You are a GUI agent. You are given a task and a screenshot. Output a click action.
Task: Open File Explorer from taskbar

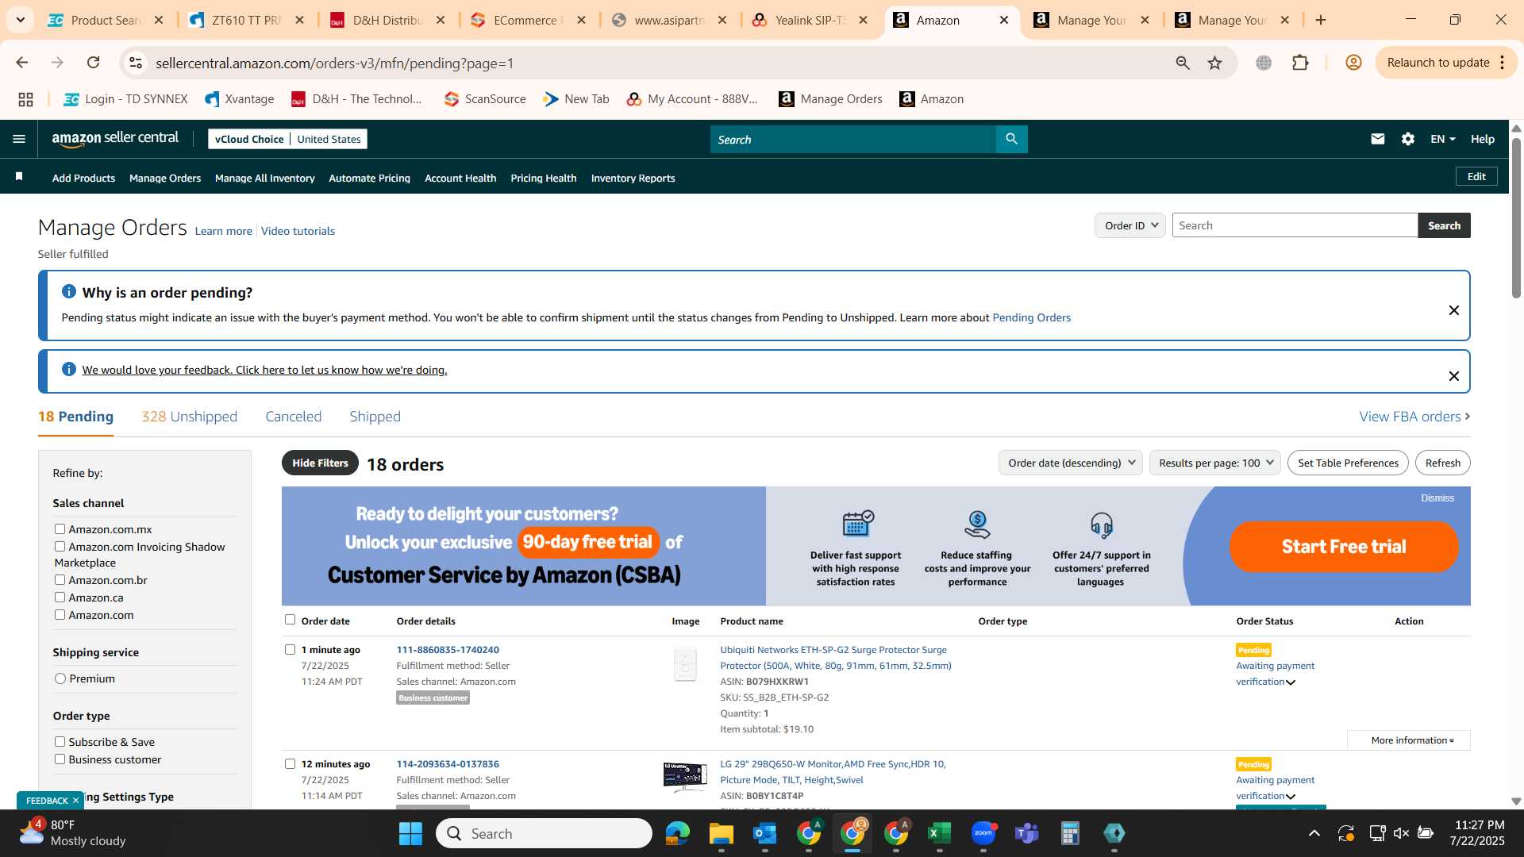pyautogui.click(x=722, y=833)
